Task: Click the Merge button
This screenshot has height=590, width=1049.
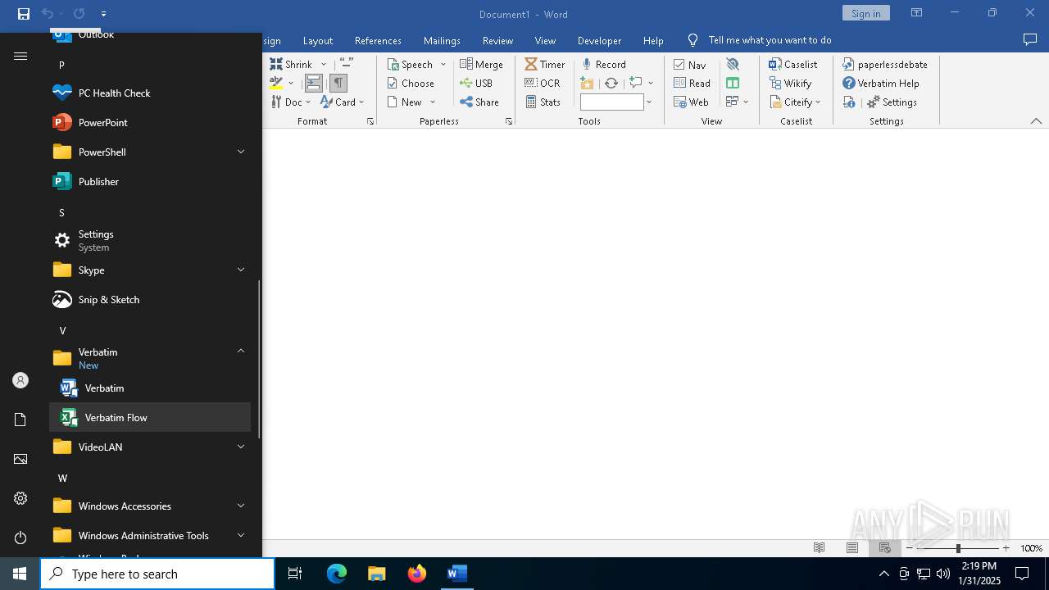Action: click(x=481, y=64)
